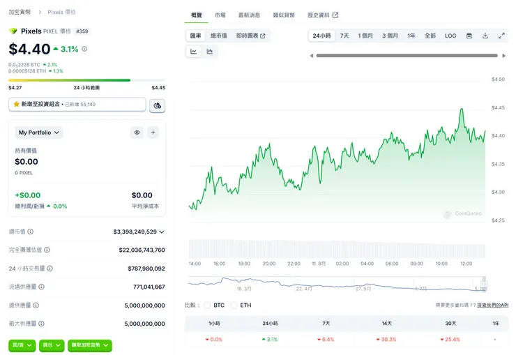Select 24小時 time range

coord(321,36)
